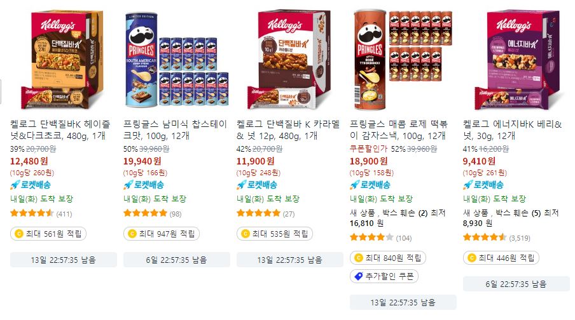Click the 로켓배송 rocket icon under 12,480원
This screenshot has height=320, width=575.
(x=15, y=185)
